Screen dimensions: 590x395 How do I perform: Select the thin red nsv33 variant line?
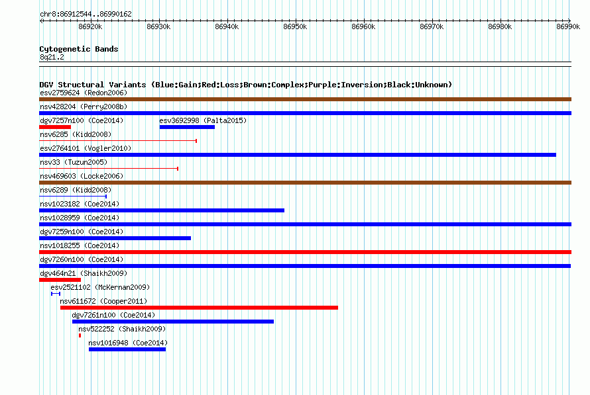pyautogui.click(x=109, y=169)
